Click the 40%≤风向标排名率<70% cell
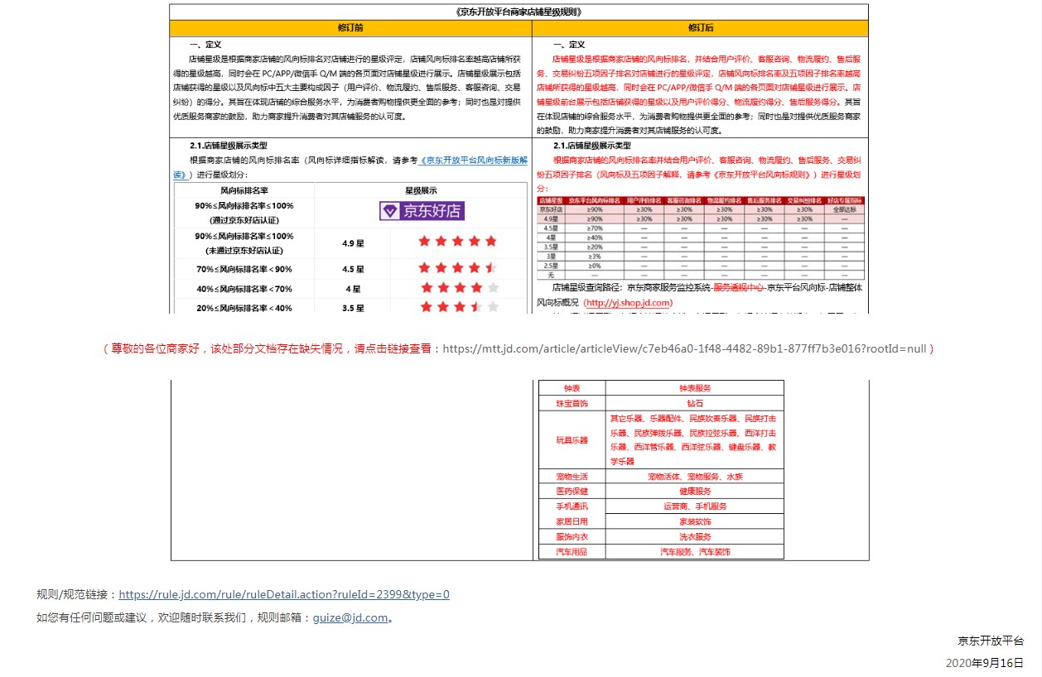Image resolution: width=1042 pixels, height=677 pixels. point(244,289)
